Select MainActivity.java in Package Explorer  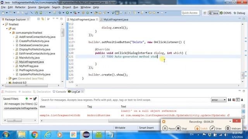29,58
